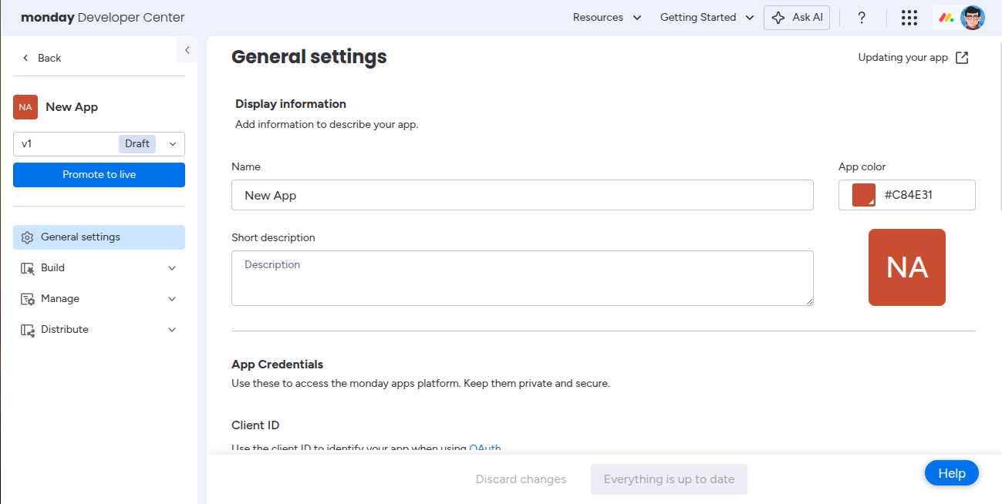The image size is (1002, 504).
Task: Click the Promote to live button
Action: point(99,175)
